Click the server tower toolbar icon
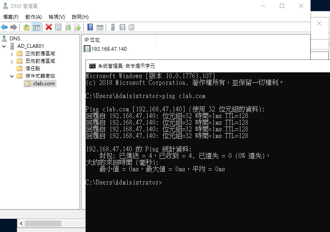 pos(113,27)
